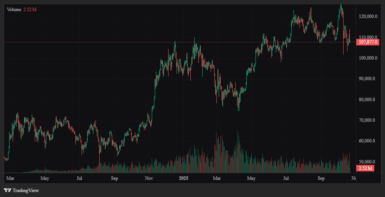Viewport: 385px width, 197px height.
Task: Select the Nov marker before 2025
Action: (149, 178)
